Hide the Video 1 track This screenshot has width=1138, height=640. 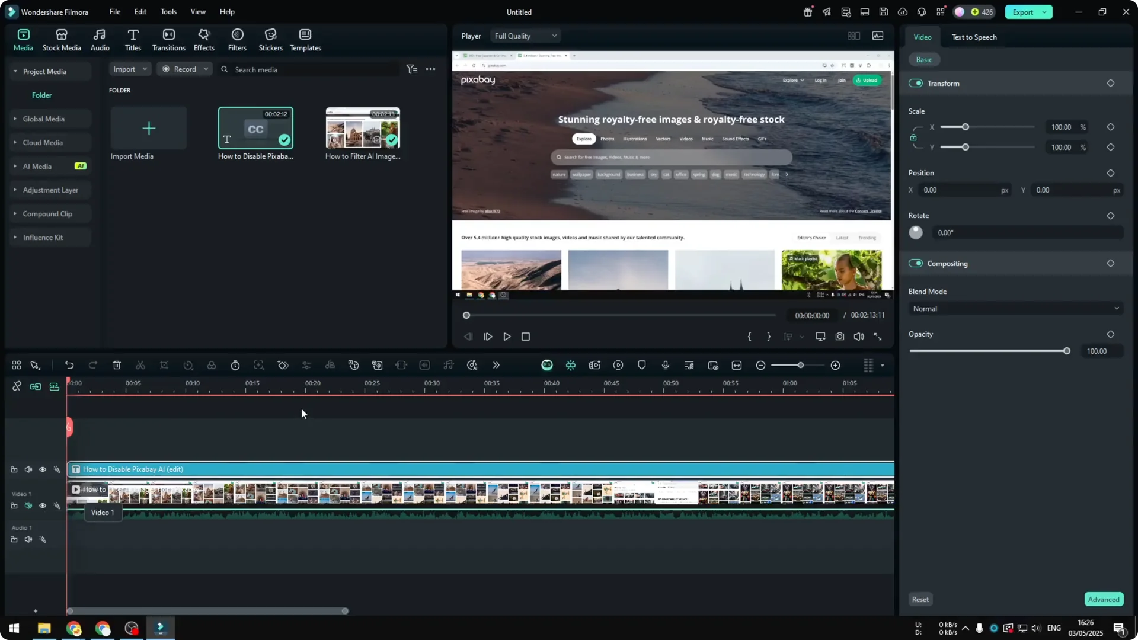coord(42,505)
